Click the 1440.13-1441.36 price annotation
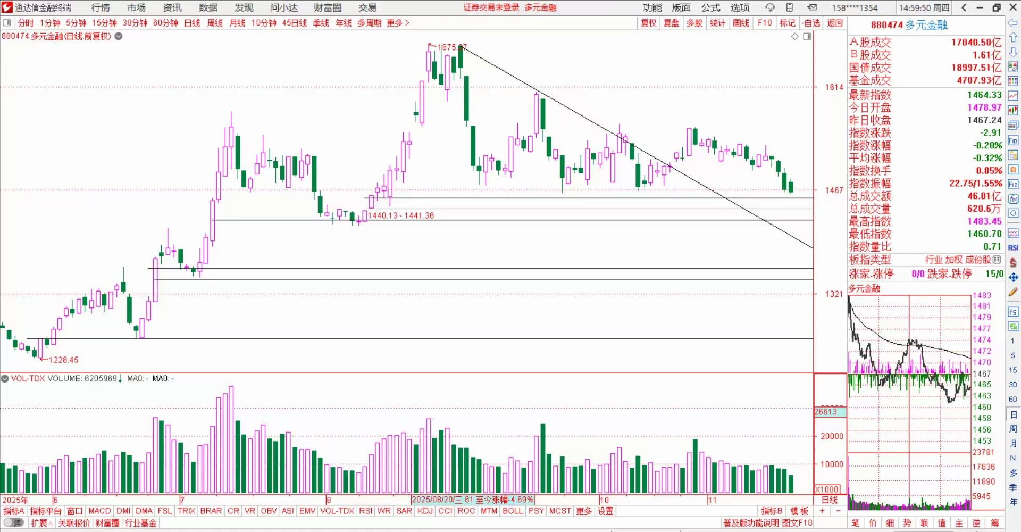Image resolution: width=1021 pixels, height=532 pixels. (x=401, y=215)
